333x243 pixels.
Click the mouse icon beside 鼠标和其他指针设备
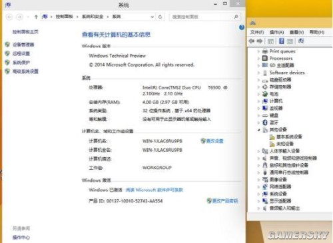point(265,165)
